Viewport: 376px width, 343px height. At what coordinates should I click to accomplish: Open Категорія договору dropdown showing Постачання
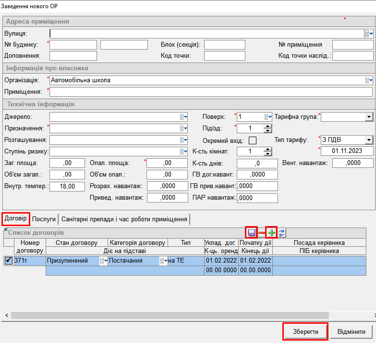coord(163,261)
